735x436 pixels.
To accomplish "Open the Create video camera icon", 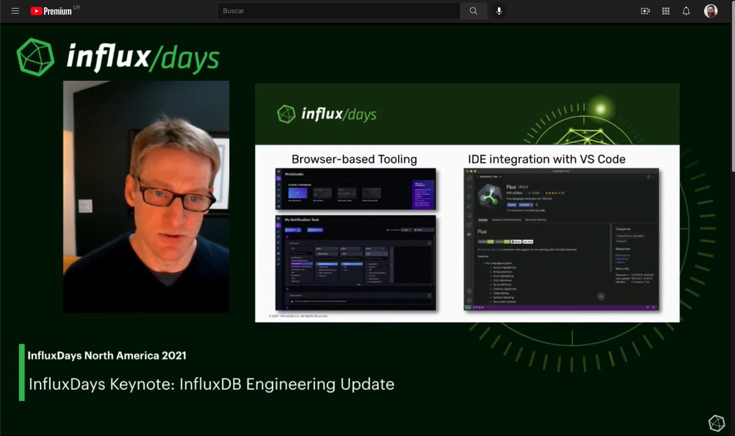I will click(645, 11).
